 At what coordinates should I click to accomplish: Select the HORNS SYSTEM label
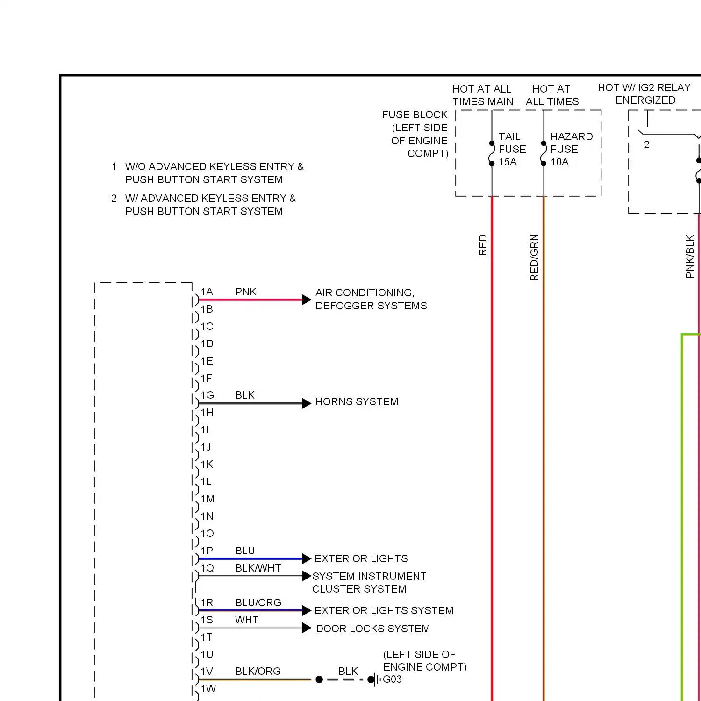click(x=357, y=402)
